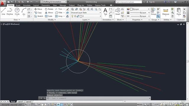The width and height of the screenshot is (189, 106).
Task: Toggle group selection on/off button
Action: pyautogui.click(x=158, y=16)
